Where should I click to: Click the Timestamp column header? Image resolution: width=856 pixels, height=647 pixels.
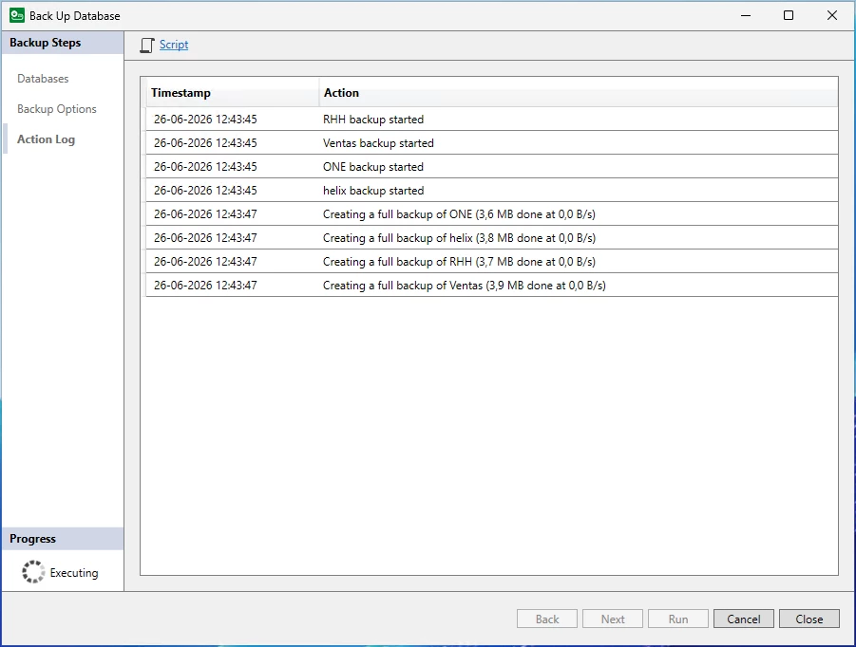[232, 93]
